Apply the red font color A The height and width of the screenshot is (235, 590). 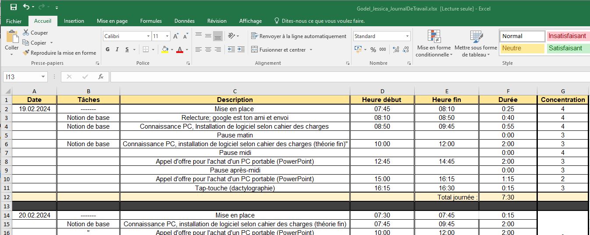[x=179, y=49]
